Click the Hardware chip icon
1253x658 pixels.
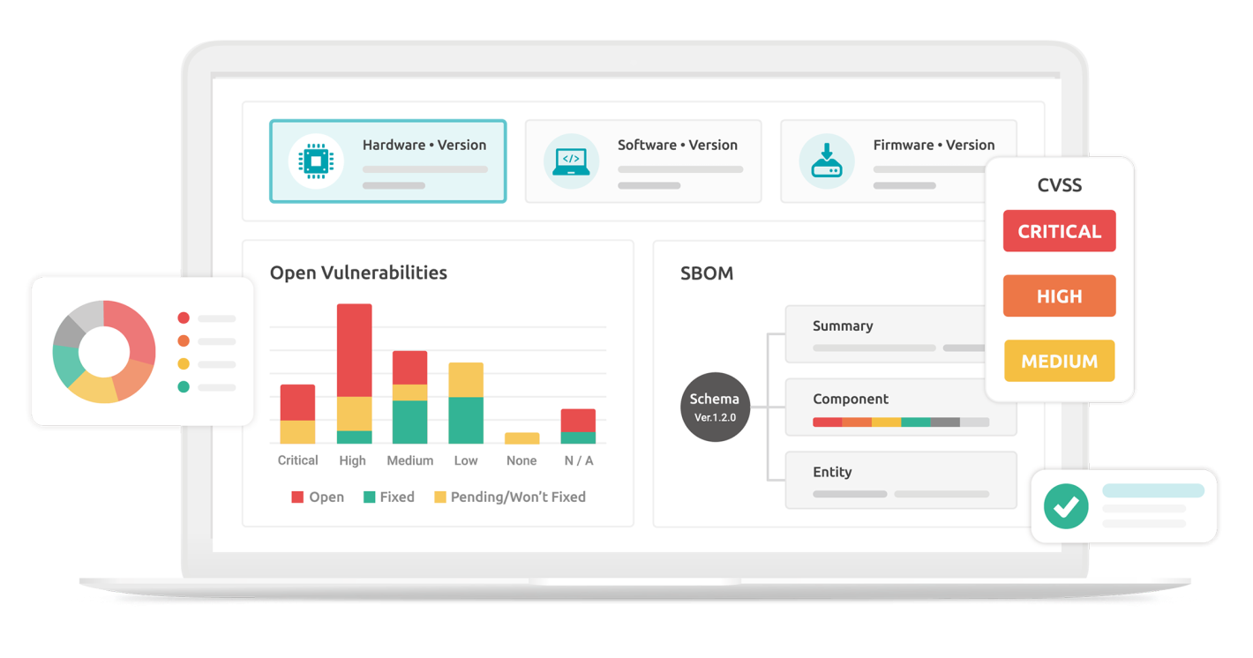click(315, 161)
